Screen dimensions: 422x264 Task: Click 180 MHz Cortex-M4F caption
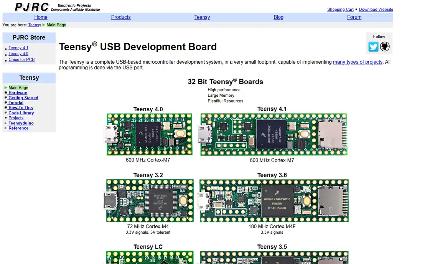click(x=272, y=226)
